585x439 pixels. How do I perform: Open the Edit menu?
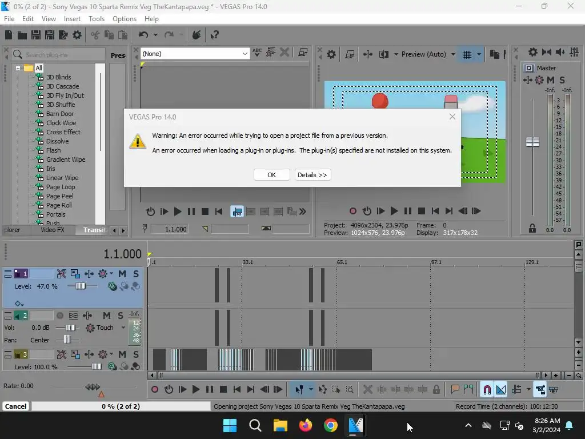(27, 19)
